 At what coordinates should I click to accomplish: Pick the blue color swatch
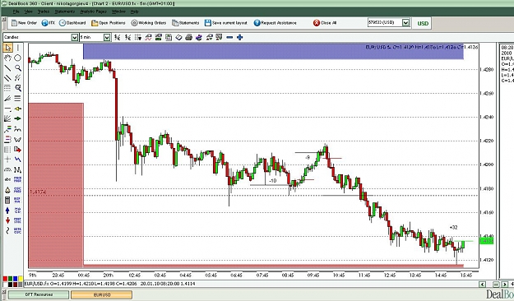pos(16,279)
